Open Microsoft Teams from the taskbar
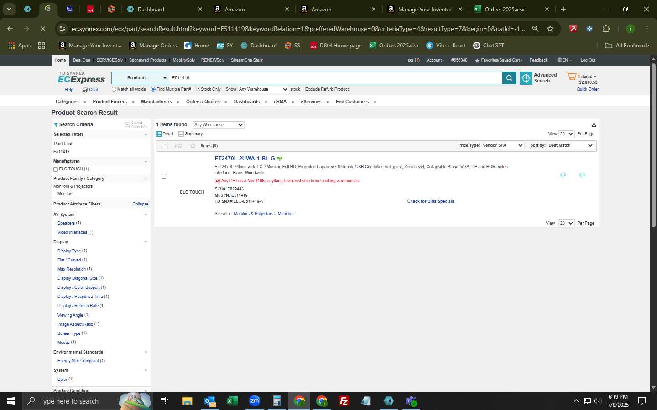657x410 pixels. [411, 401]
